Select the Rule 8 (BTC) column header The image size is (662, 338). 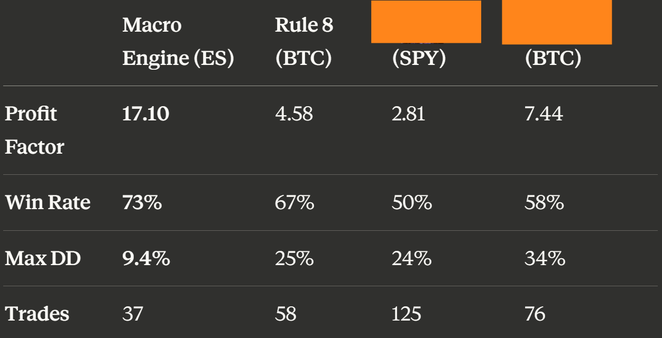click(x=304, y=42)
